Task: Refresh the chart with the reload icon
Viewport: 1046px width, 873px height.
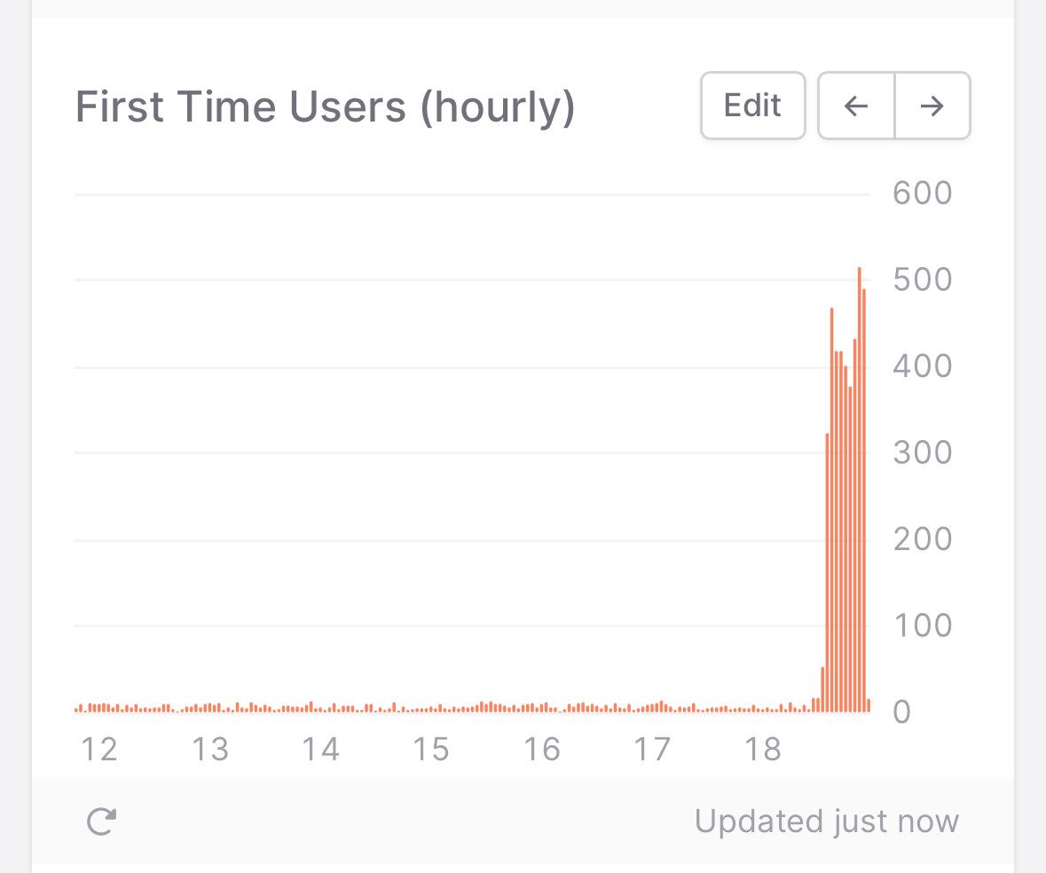Action: point(101,822)
